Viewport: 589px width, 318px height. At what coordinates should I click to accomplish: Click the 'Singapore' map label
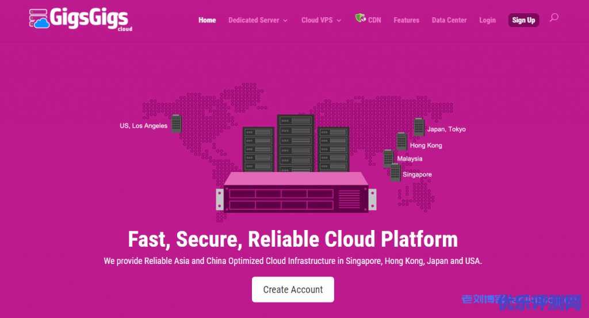(417, 175)
